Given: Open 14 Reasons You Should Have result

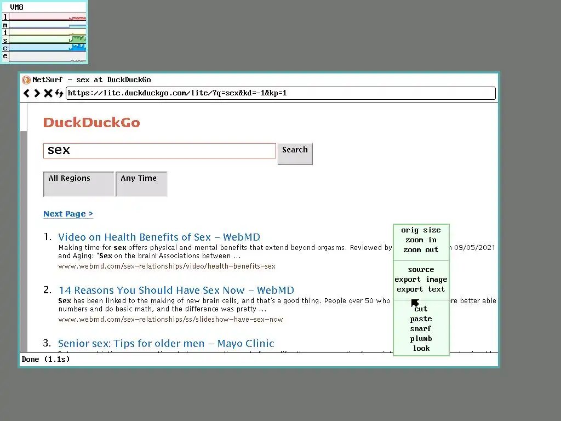Looking at the screenshot, I should tap(176, 290).
